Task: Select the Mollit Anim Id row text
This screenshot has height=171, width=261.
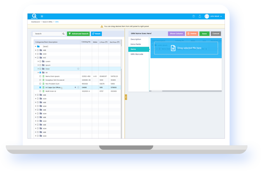Action: (x=51, y=91)
